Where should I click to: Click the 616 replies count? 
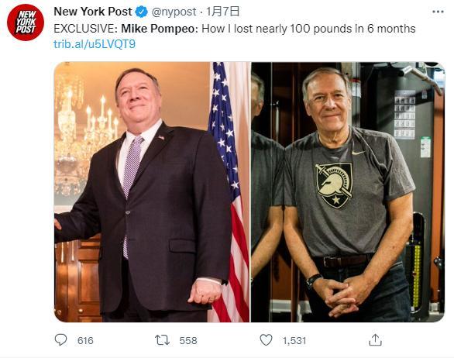point(85,341)
